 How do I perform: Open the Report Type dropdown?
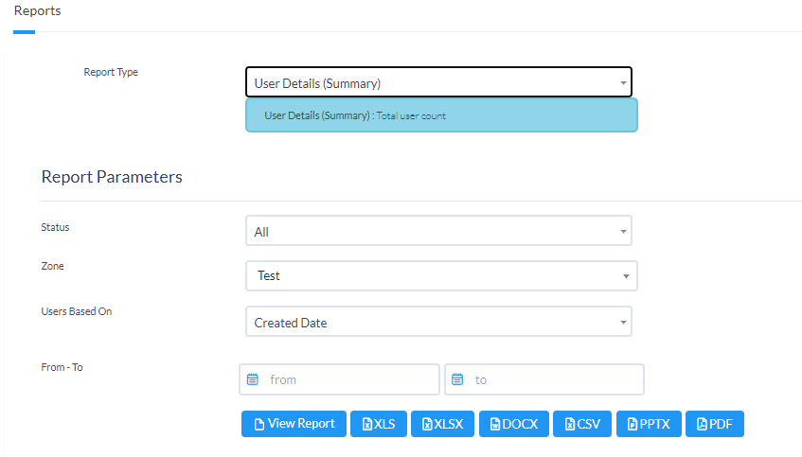click(x=437, y=83)
